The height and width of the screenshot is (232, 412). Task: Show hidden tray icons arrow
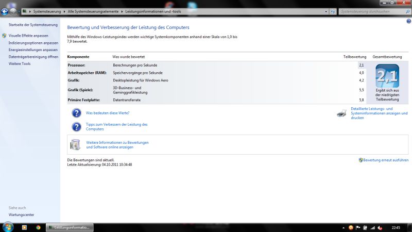click(344, 228)
